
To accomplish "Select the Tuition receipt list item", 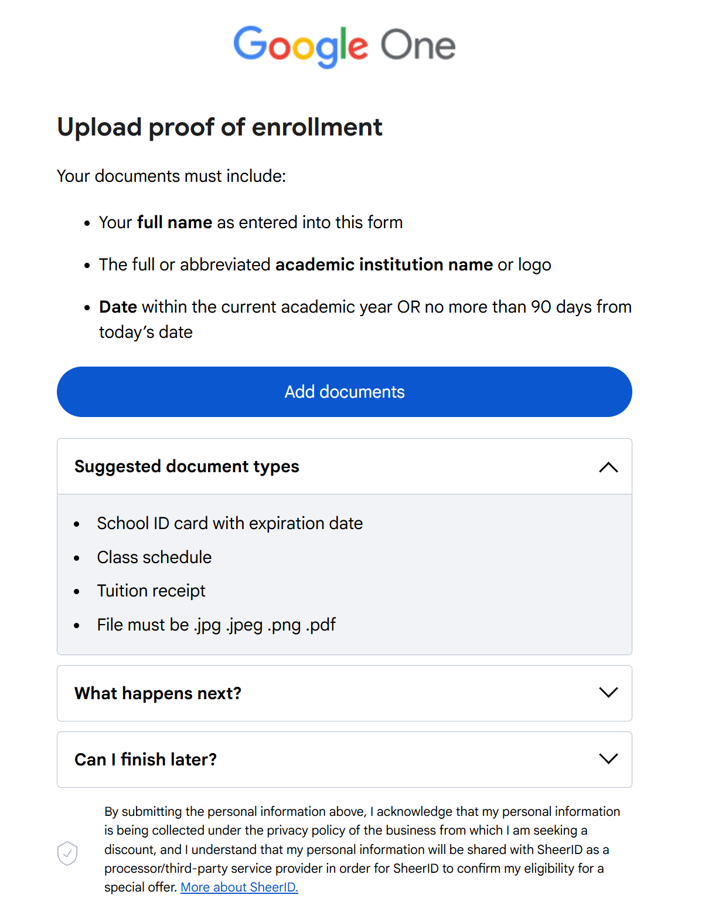I will [x=151, y=591].
